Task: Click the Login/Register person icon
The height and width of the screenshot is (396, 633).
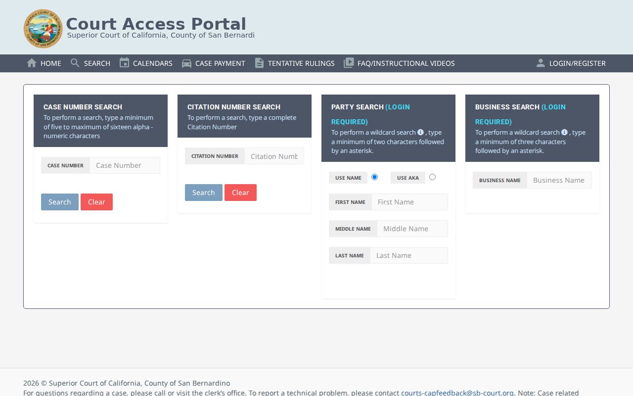Action: pos(541,63)
